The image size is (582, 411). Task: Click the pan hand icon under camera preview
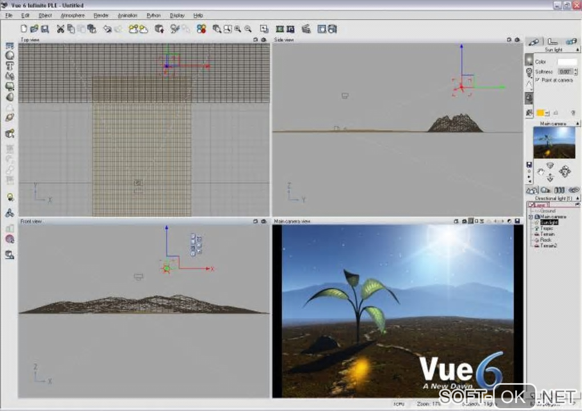(x=540, y=172)
